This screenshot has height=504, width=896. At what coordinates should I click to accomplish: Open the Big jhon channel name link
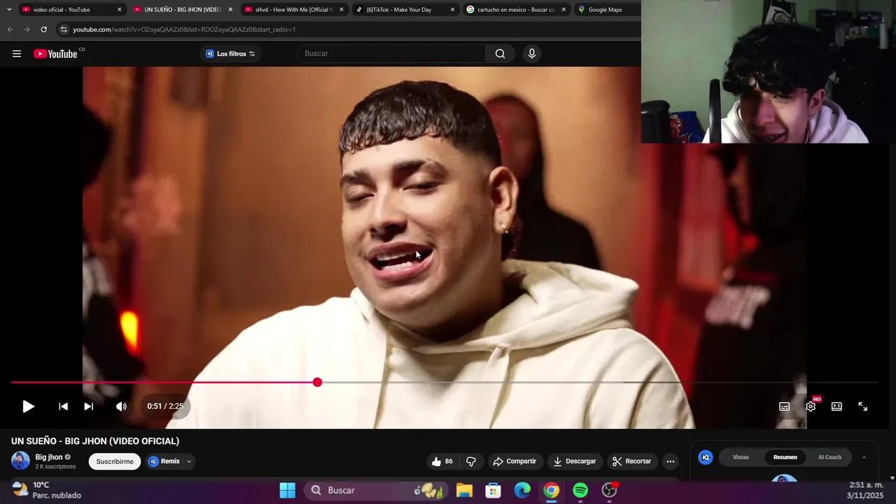click(49, 457)
